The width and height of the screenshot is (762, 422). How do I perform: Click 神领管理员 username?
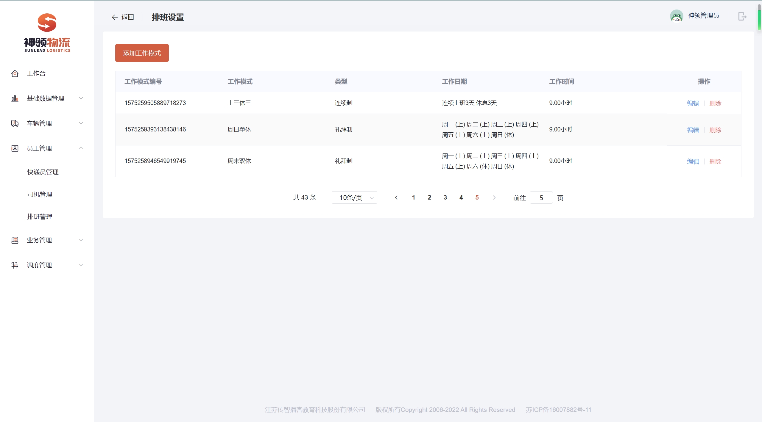(703, 15)
